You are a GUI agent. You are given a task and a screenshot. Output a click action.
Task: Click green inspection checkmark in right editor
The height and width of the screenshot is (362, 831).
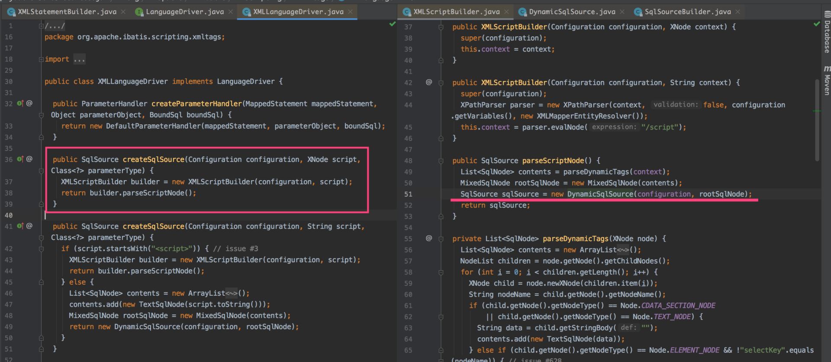[816, 24]
